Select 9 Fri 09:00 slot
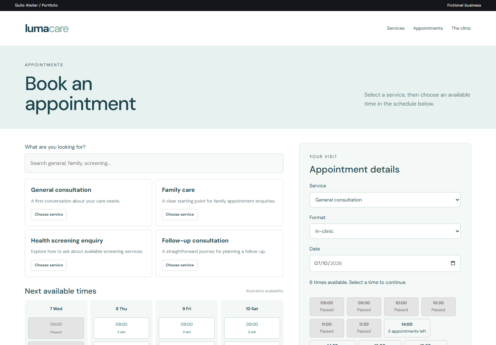This screenshot has width=496, height=345. 187,328
